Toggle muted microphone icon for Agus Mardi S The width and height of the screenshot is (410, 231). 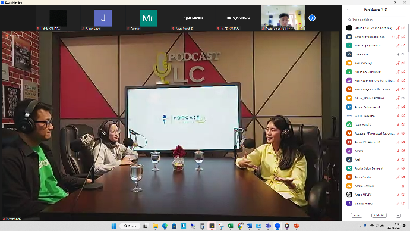point(398,124)
